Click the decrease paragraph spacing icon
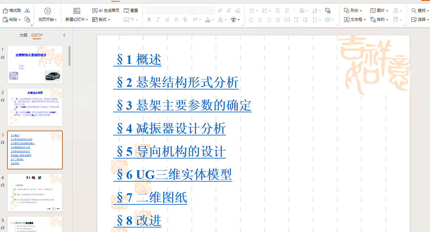Viewport: 430px width, 232px height. [x=305, y=20]
